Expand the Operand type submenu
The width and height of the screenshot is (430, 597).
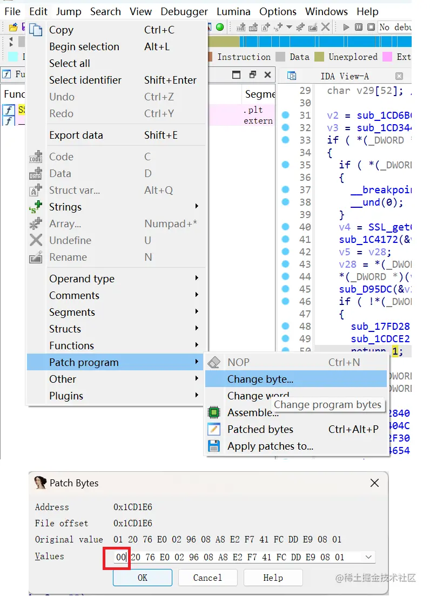[117, 279]
